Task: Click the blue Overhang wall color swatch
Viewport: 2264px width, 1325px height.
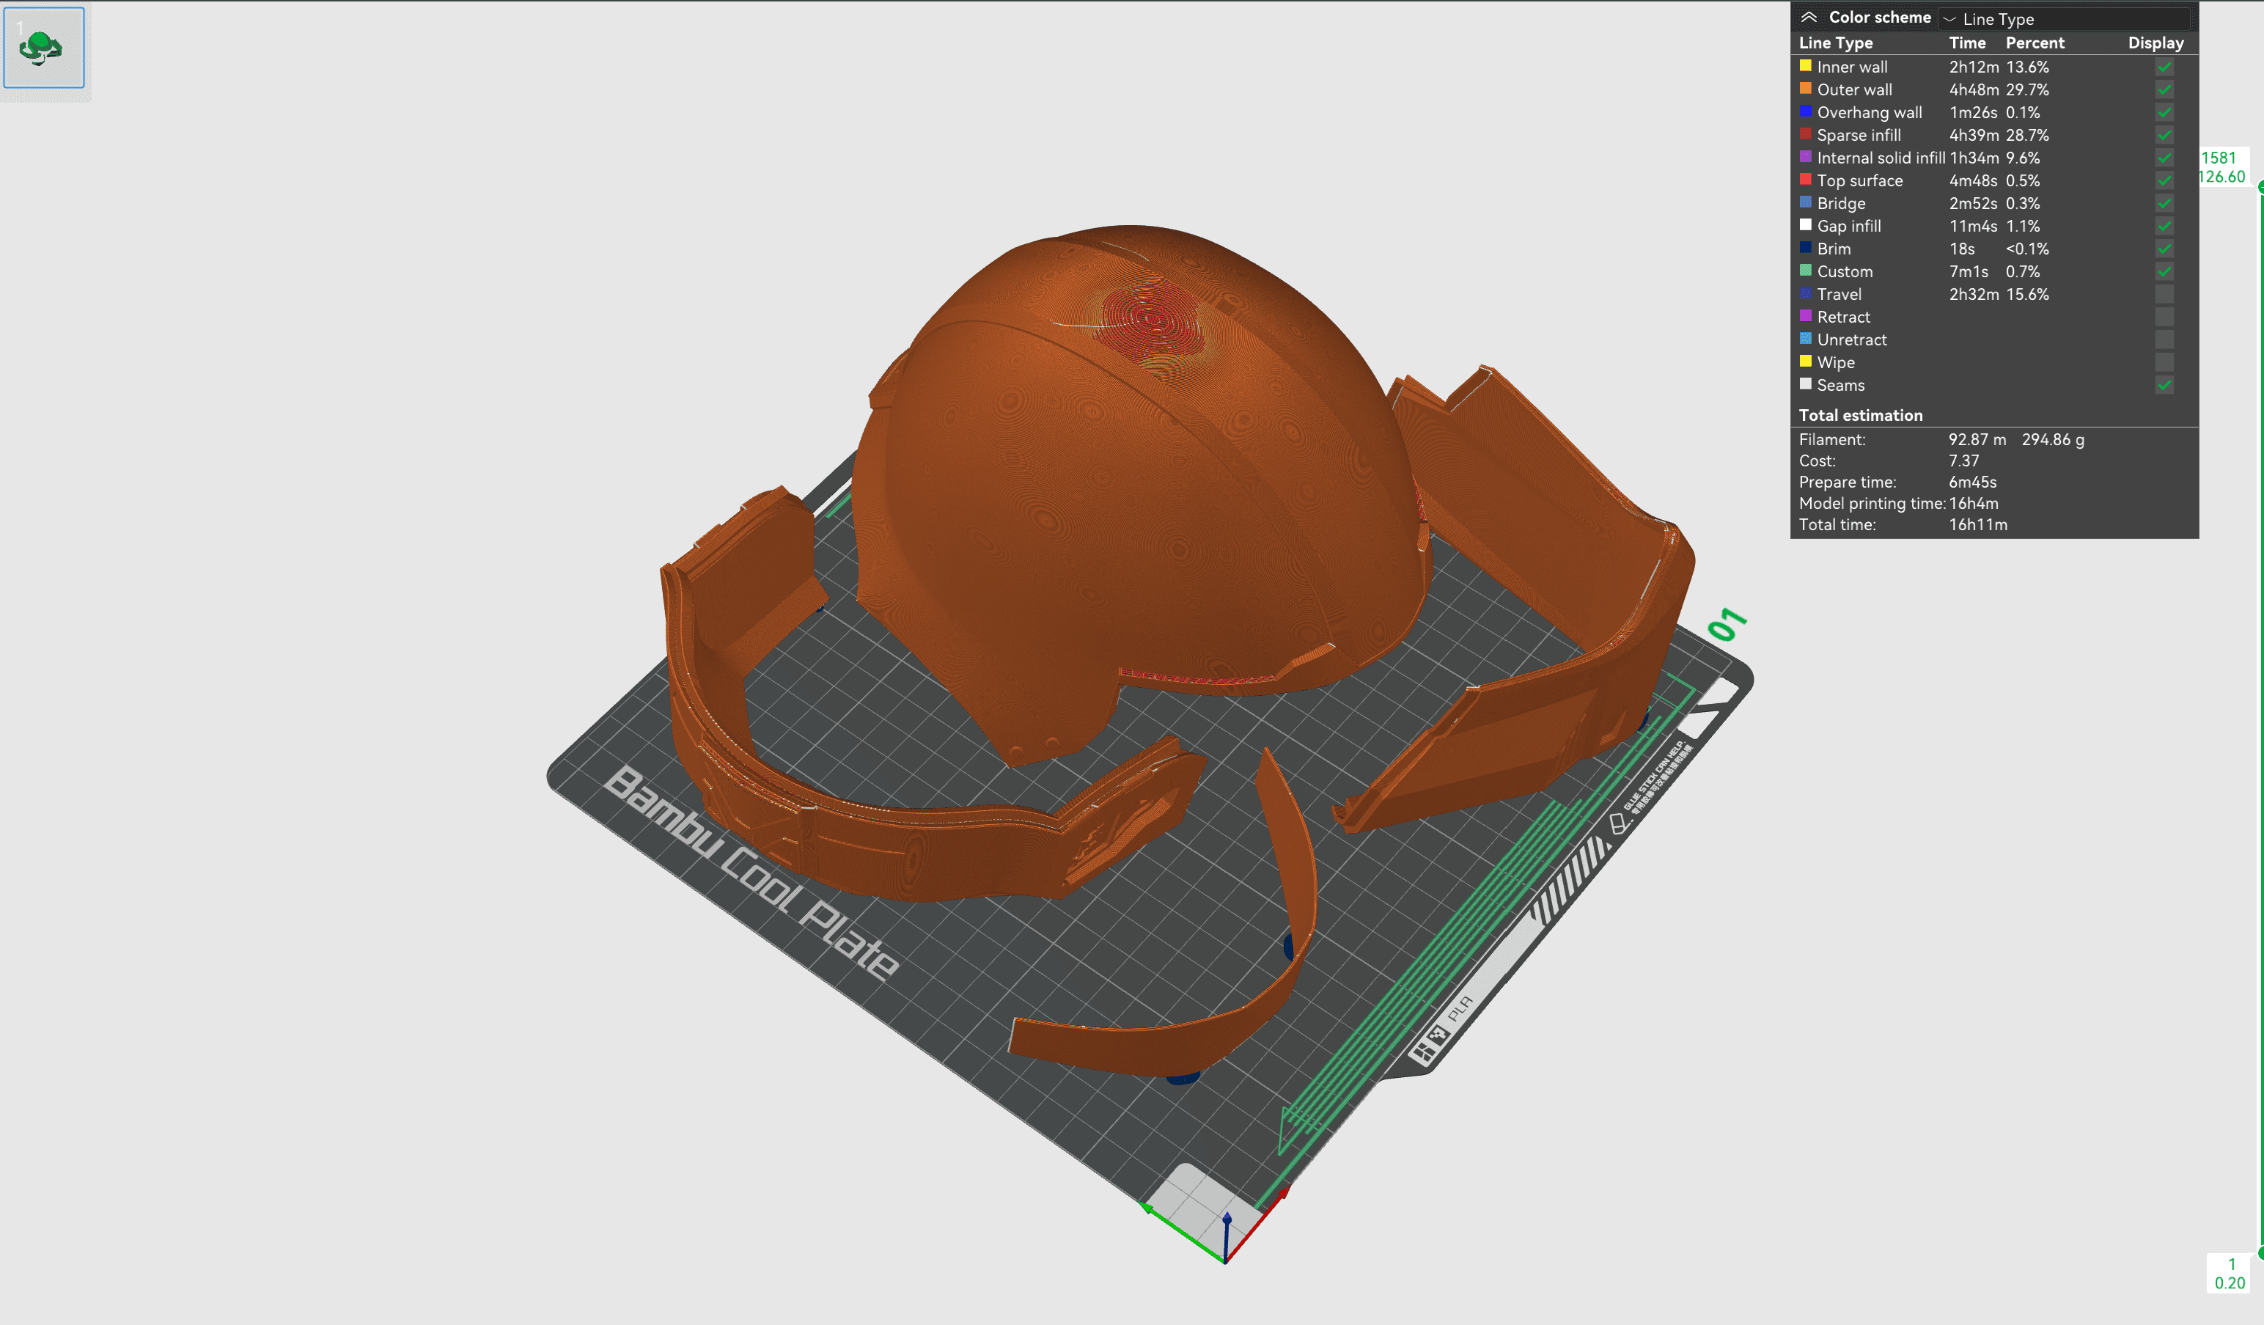Action: (1806, 111)
